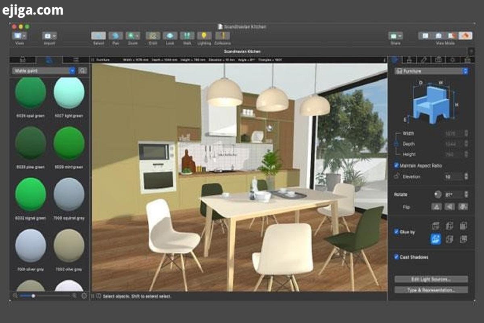This screenshot has width=484, height=323.
Task: Click the Width value field
Action: coord(453,133)
